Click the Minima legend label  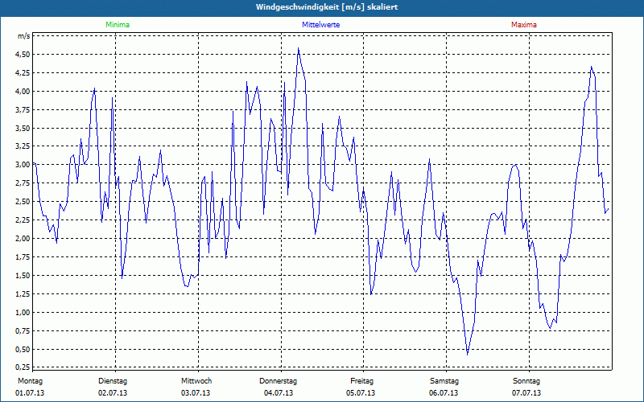tap(118, 25)
